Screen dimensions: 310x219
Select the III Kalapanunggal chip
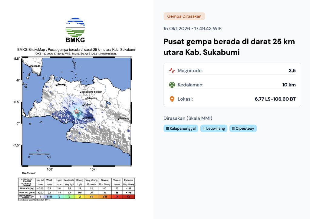pos(181,128)
